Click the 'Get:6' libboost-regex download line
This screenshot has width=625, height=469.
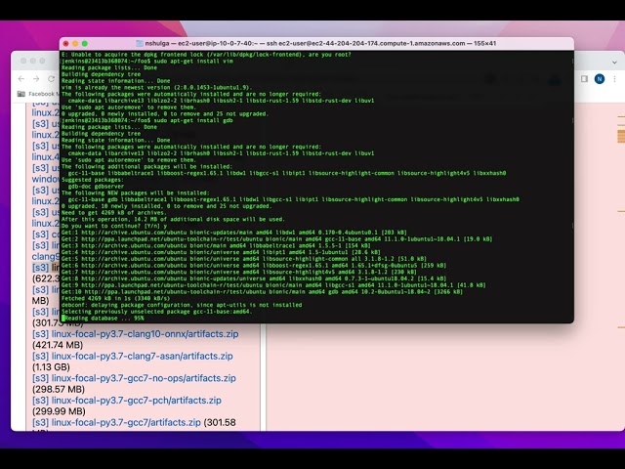coord(254,265)
